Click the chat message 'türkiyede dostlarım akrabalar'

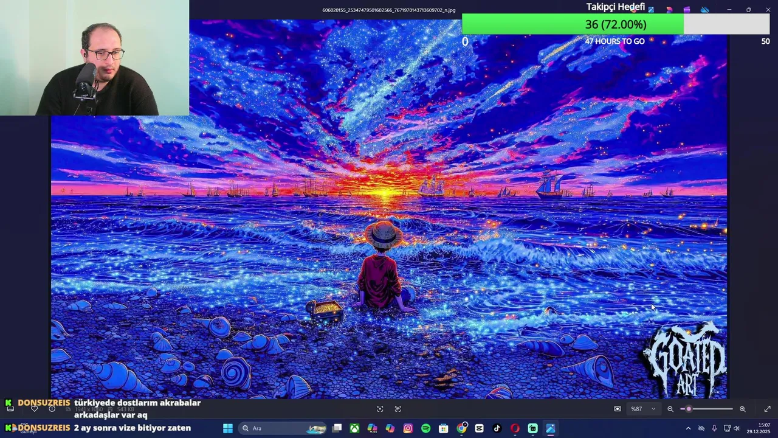pyautogui.click(x=137, y=403)
